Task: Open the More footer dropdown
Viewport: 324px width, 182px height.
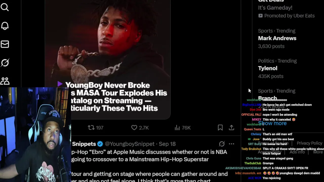Action: [x=318, y=152]
